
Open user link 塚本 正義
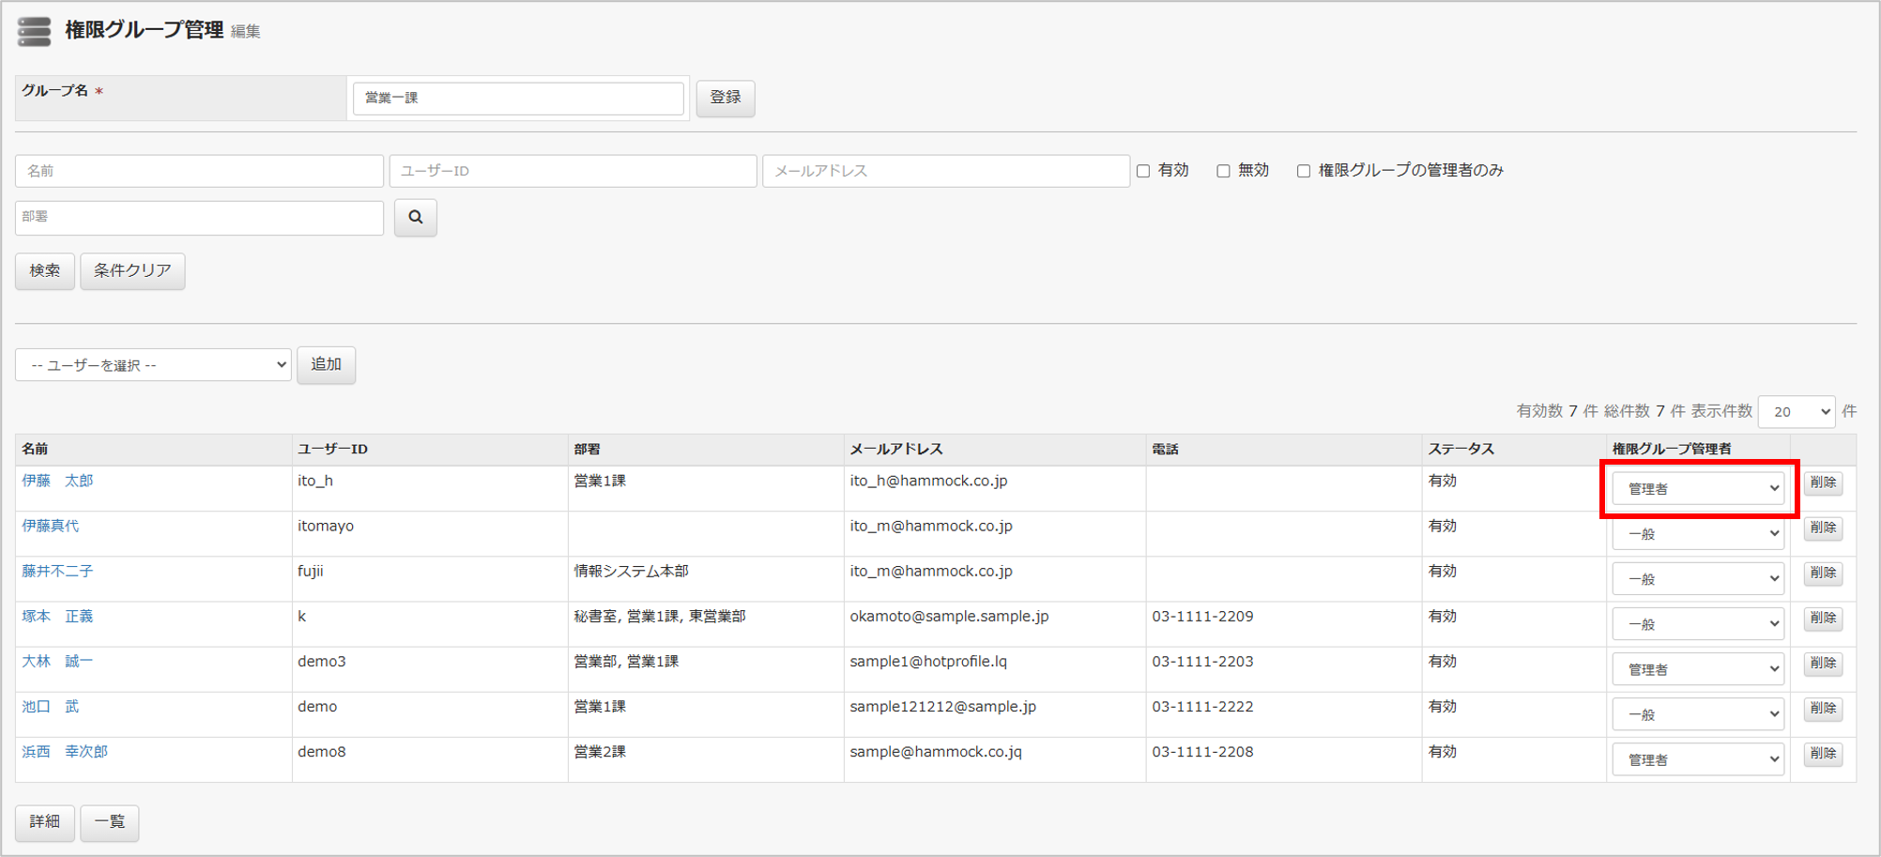click(x=57, y=616)
